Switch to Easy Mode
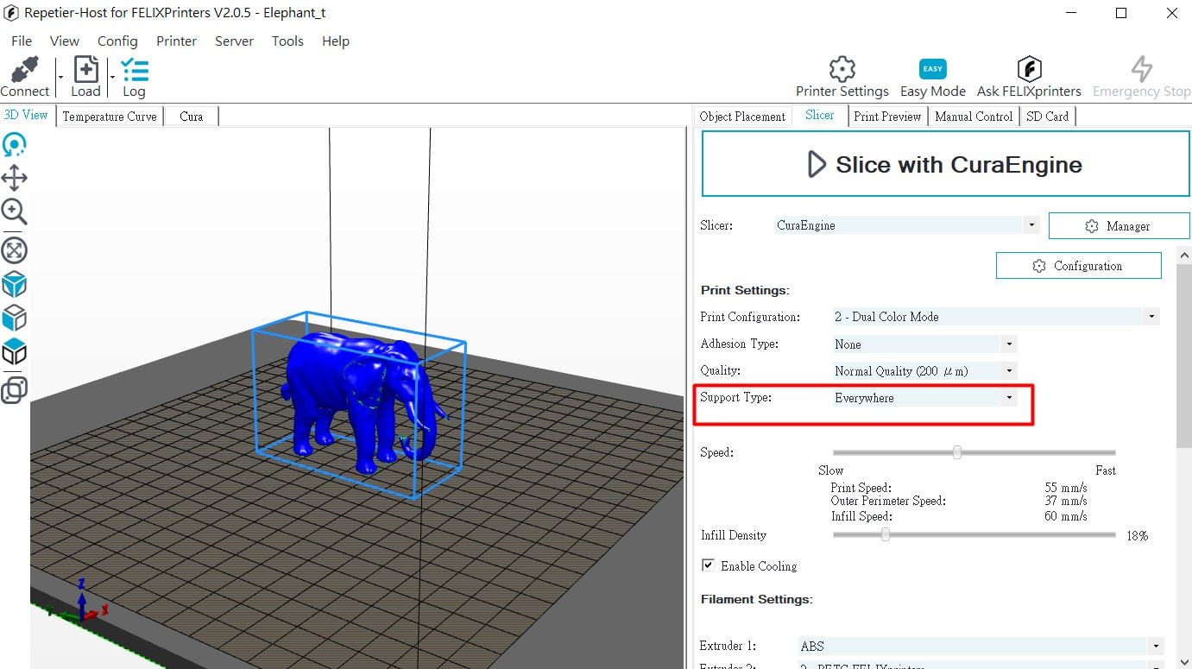The width and height of the screenshot is (1192, 669). point(932,70)
